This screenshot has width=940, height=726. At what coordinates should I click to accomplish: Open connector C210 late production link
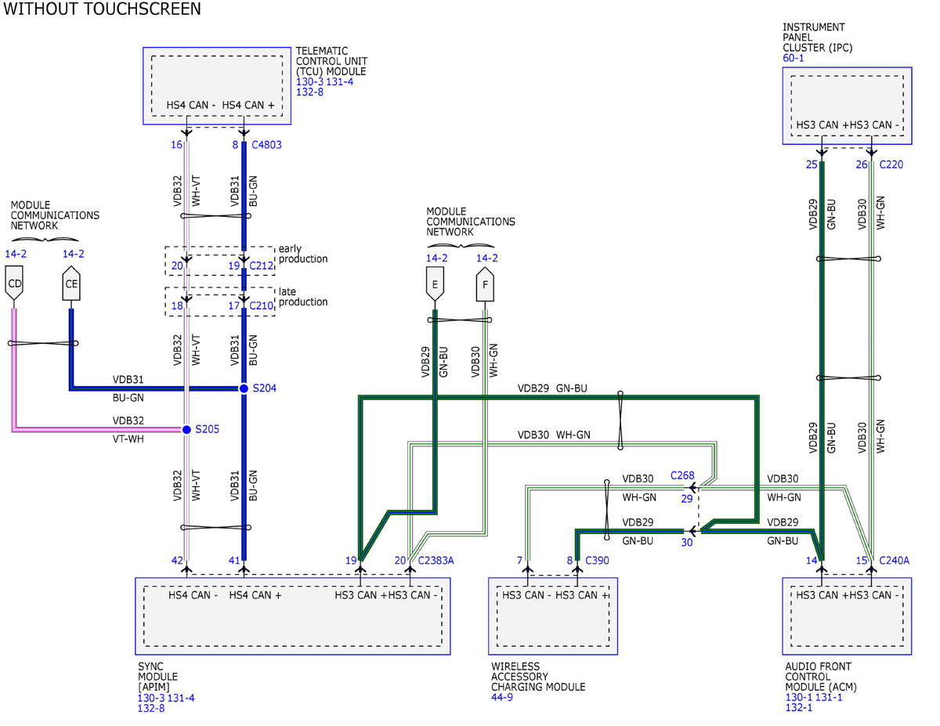[261, 306]
